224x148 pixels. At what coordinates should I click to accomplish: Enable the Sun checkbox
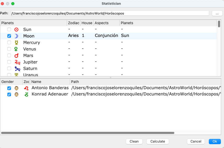9,30
